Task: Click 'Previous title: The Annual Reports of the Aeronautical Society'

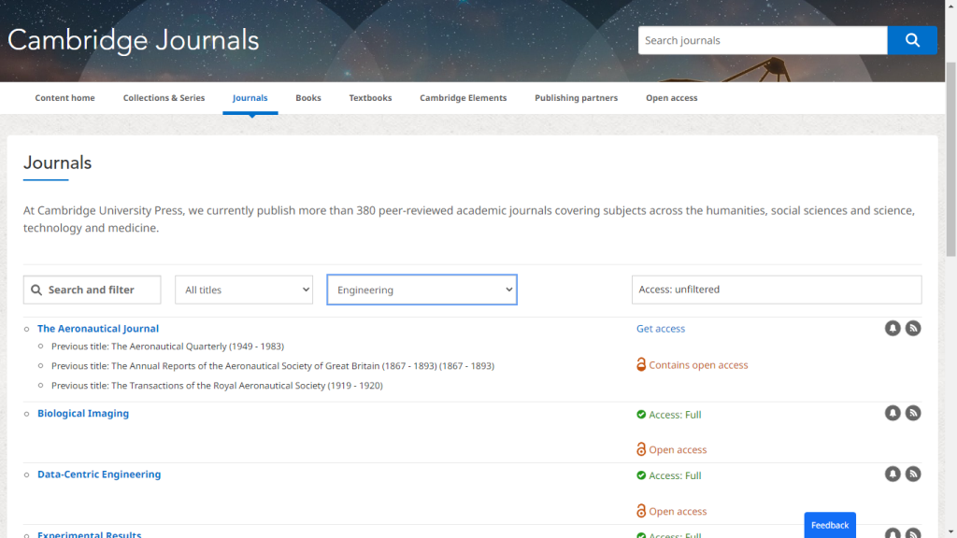Action: tap(273, 366)
